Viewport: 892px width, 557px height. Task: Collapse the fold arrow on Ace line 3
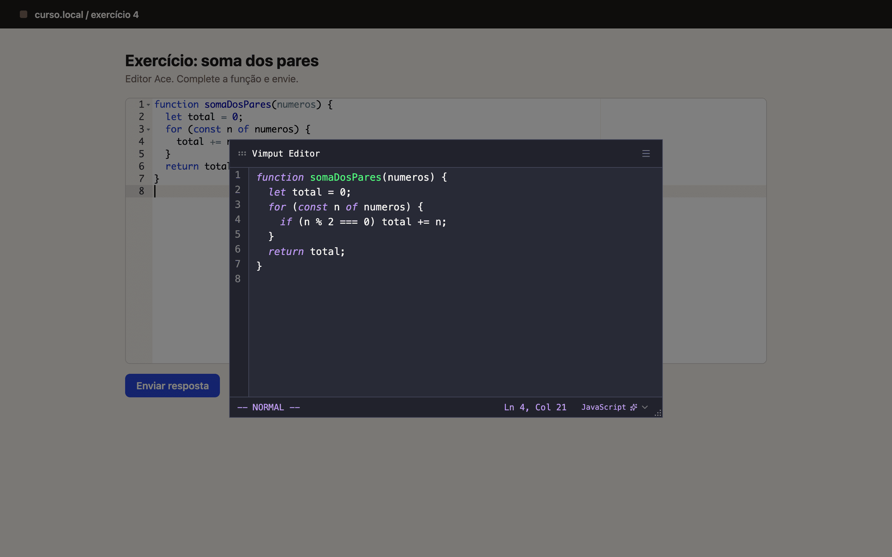tap(148, 130)
